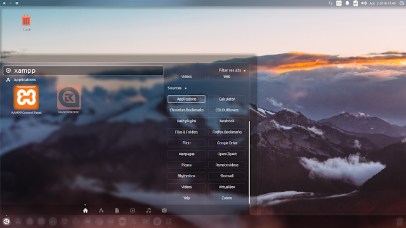Screen dimensions: 406x228
Task: Collapse the Filter results panel
Action: click(232, 70)
